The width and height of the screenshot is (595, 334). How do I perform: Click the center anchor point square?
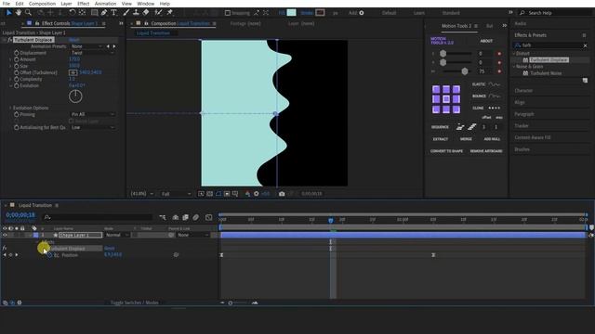pyautogui.click(x=446, y=99)
